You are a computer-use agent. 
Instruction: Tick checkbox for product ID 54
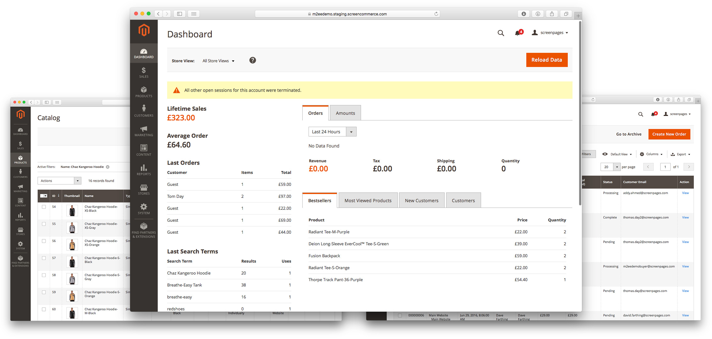pyautogui.click(x=44, y=207)
